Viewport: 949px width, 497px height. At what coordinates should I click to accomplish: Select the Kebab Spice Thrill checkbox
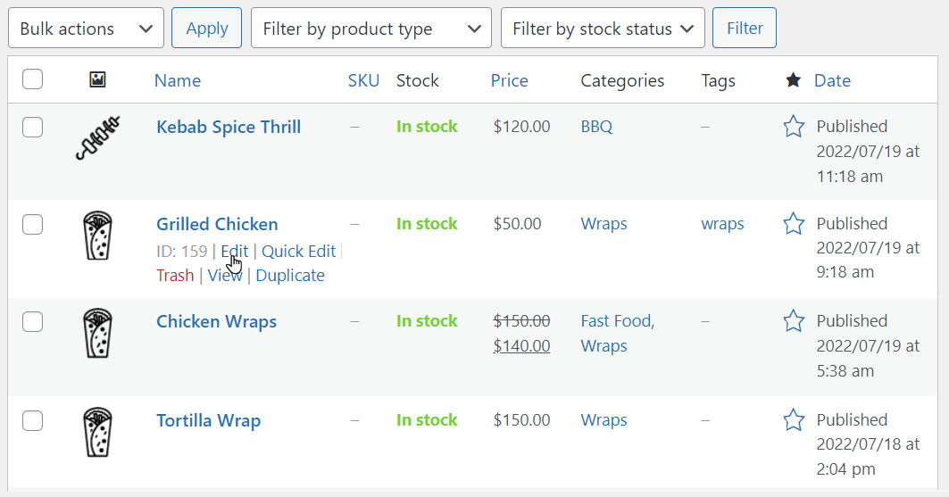[x=33, y=127]
